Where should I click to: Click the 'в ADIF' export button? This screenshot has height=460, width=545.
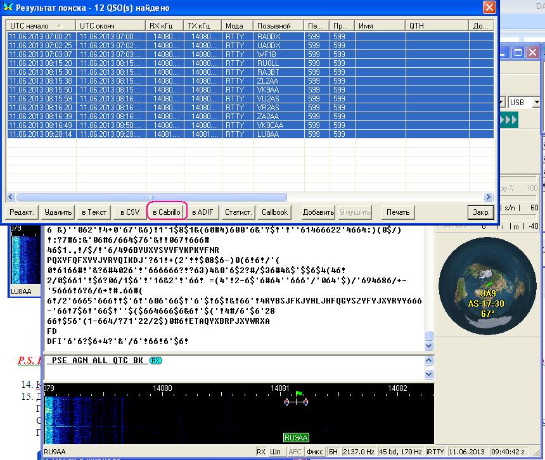(202, 212)
